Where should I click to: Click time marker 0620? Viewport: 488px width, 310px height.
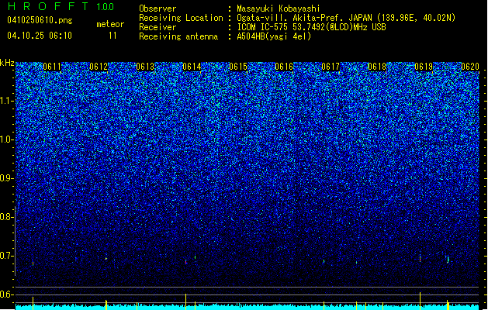coord(470,67)
